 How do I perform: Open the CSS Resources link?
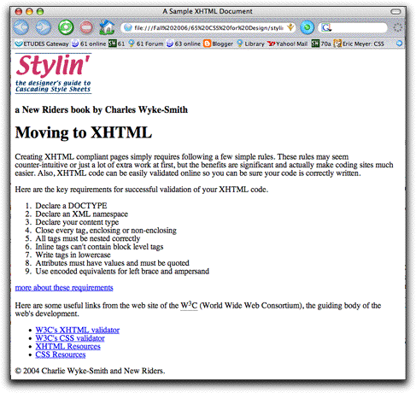tap(61, 355)
